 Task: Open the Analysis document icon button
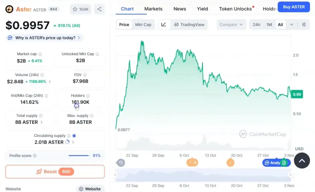pyautogui.click(x=284, y=163)
